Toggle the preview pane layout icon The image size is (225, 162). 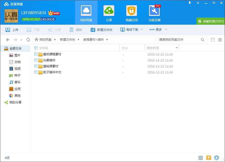[213, 40]
